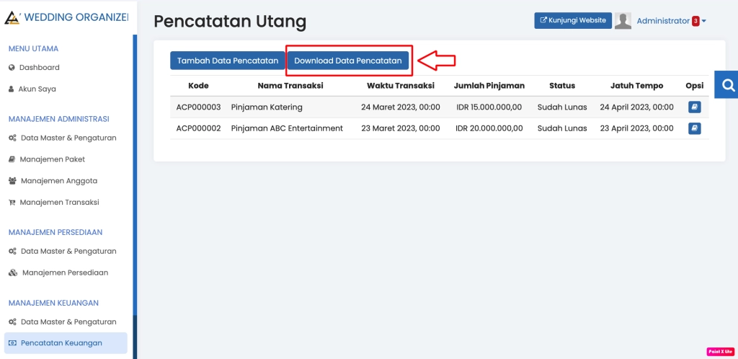Click the wedding organizer logo
Screen dimensions: 738x359
pos(12,17)
